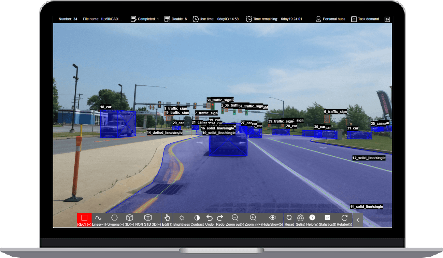Select the 18_car annotation label
This screenshot has height=258, width=443.
106,107
